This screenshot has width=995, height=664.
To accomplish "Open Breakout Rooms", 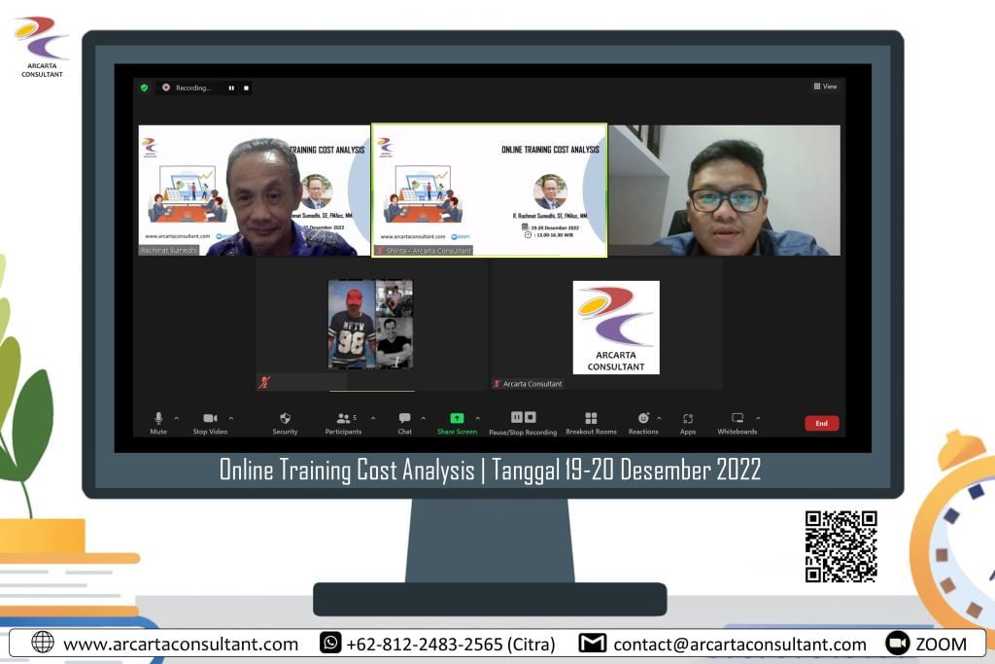I will [591, 419].
